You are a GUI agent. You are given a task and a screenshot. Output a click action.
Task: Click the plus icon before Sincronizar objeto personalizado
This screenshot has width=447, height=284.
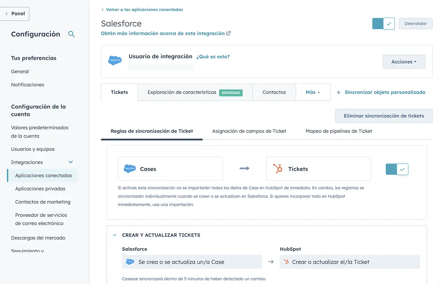point(338,93)
